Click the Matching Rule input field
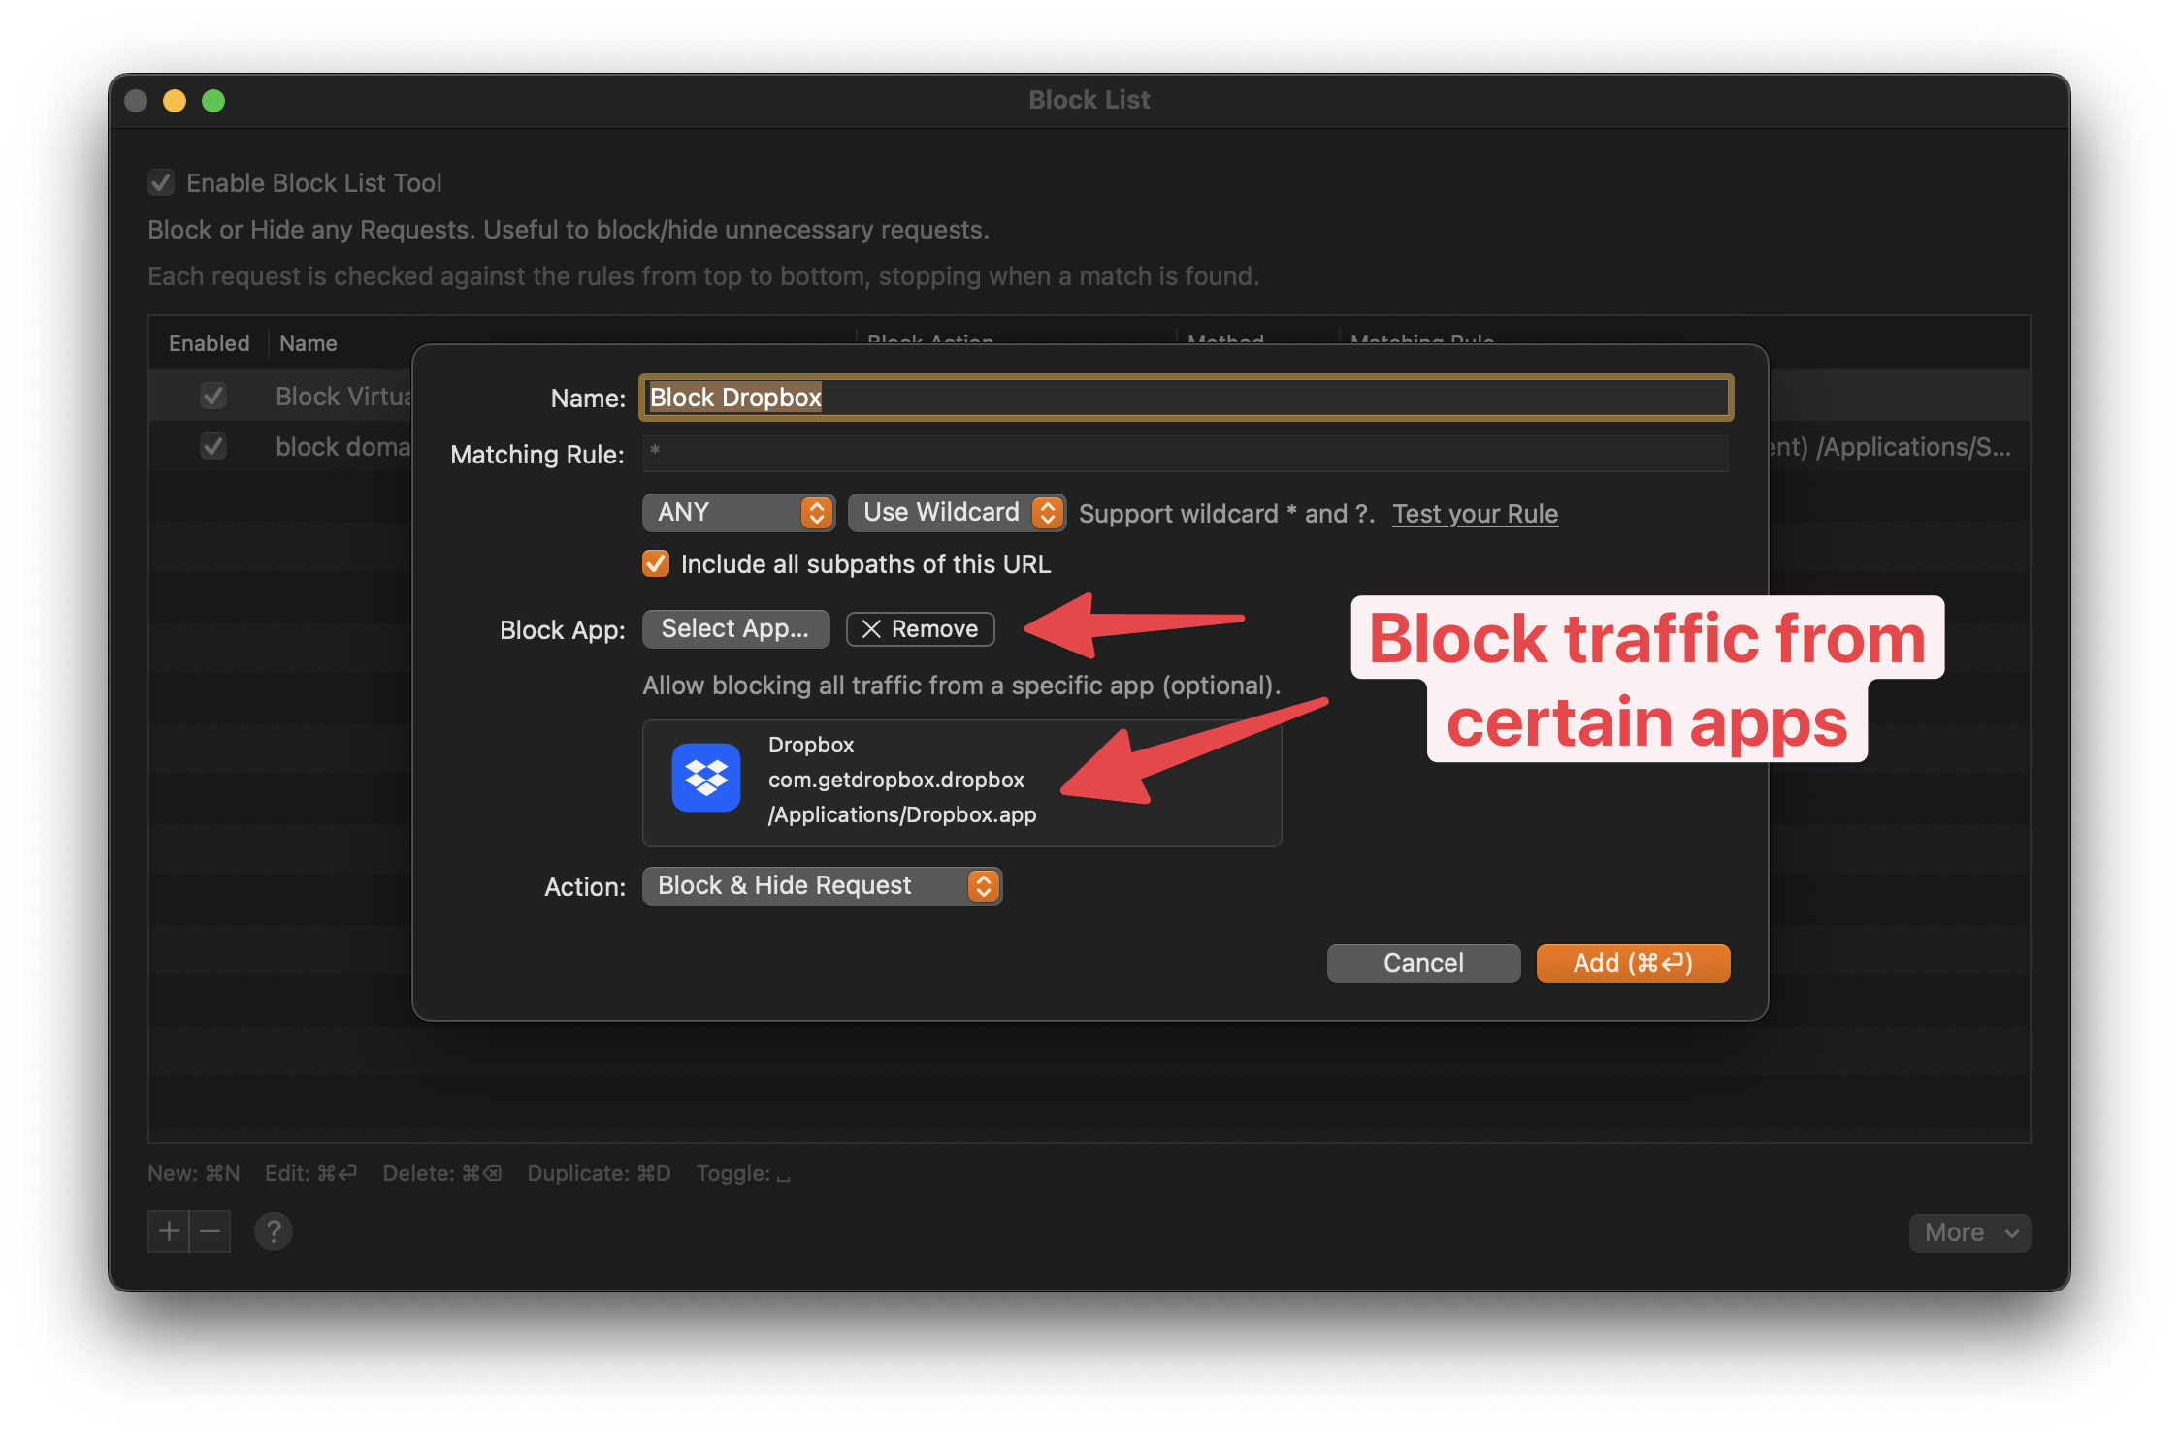This screenshot has height=1435, width=2179. (x=1186, y=453)
